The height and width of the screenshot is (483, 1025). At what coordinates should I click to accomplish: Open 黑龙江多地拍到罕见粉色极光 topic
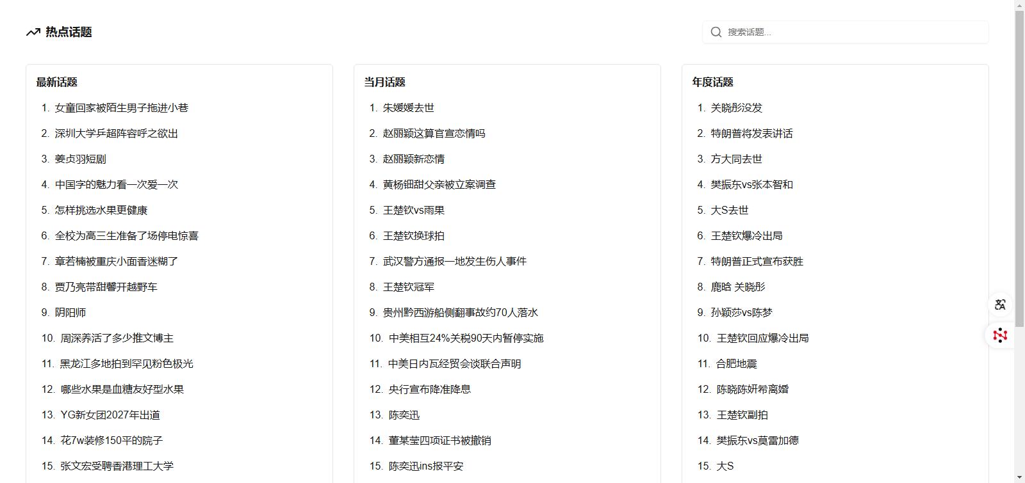coord(126,364)
